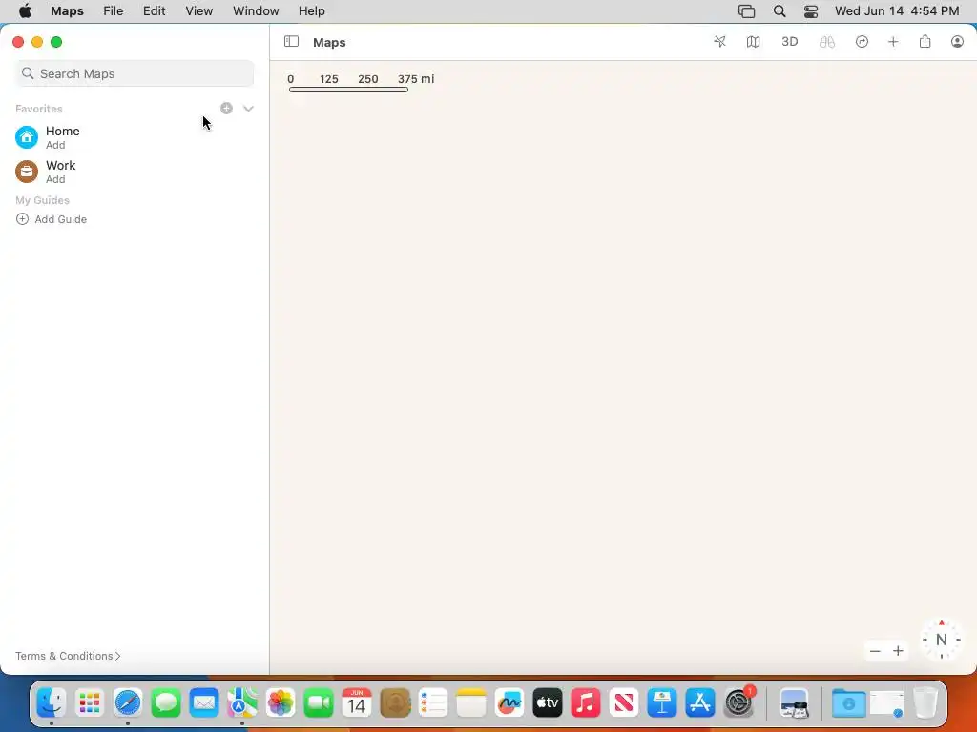Open the Share icon in toolbar

(x=925, y=41)
